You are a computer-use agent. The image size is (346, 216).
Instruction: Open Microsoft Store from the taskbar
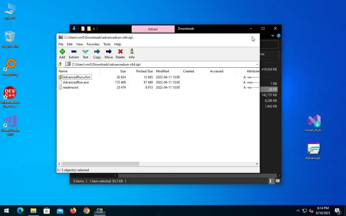pos(47,211)
